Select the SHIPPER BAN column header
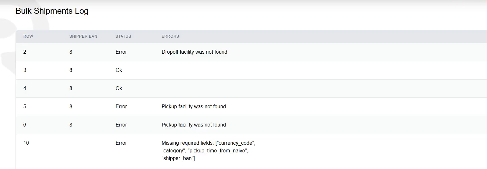The height and width of the screenshot is (169, 487). click(x=83, y=36)
